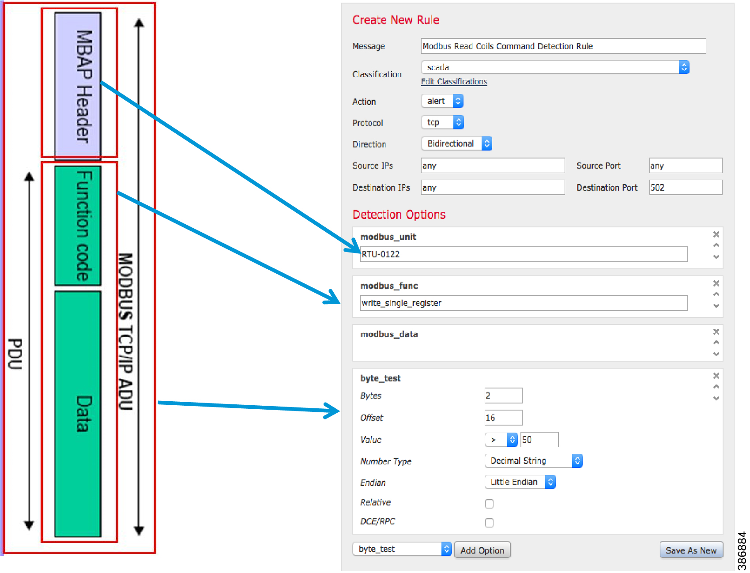Move modbus_func option down
The height and width of the screenshot is (573, 750).
coord(716,305)
